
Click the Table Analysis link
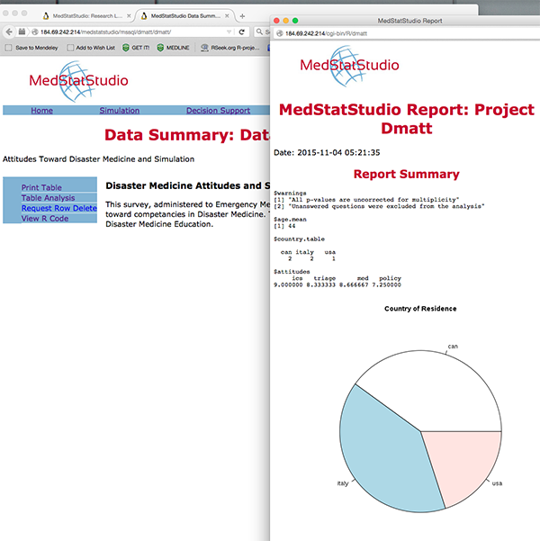48,198
